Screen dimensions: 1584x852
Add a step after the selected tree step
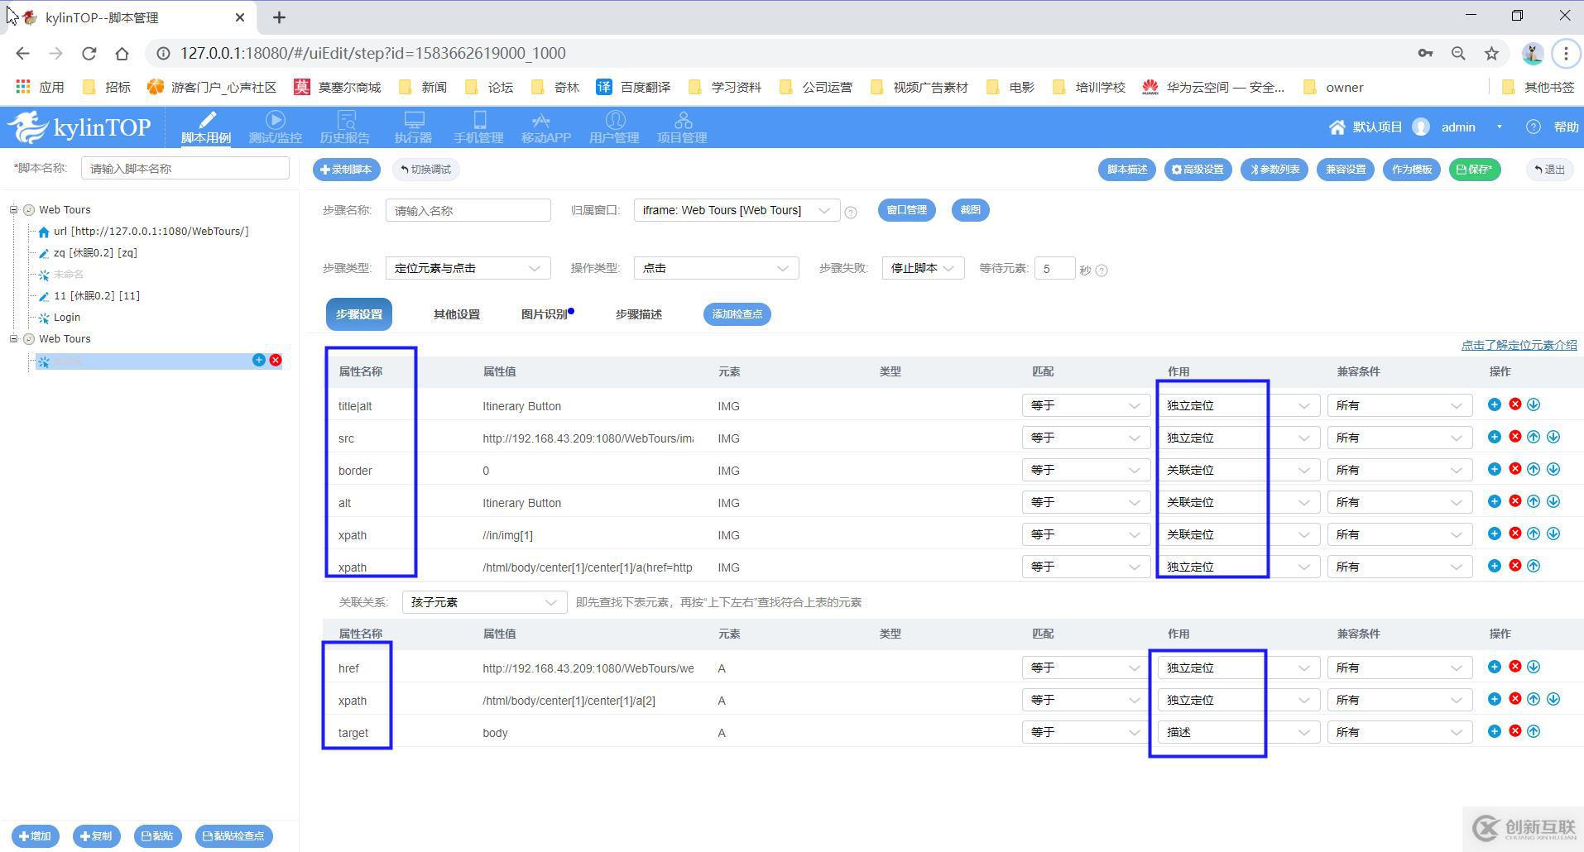tap(259, 360)
